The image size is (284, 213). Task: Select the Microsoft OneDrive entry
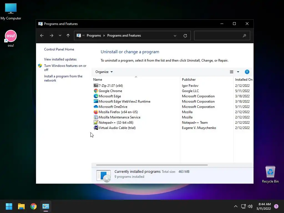113,107
